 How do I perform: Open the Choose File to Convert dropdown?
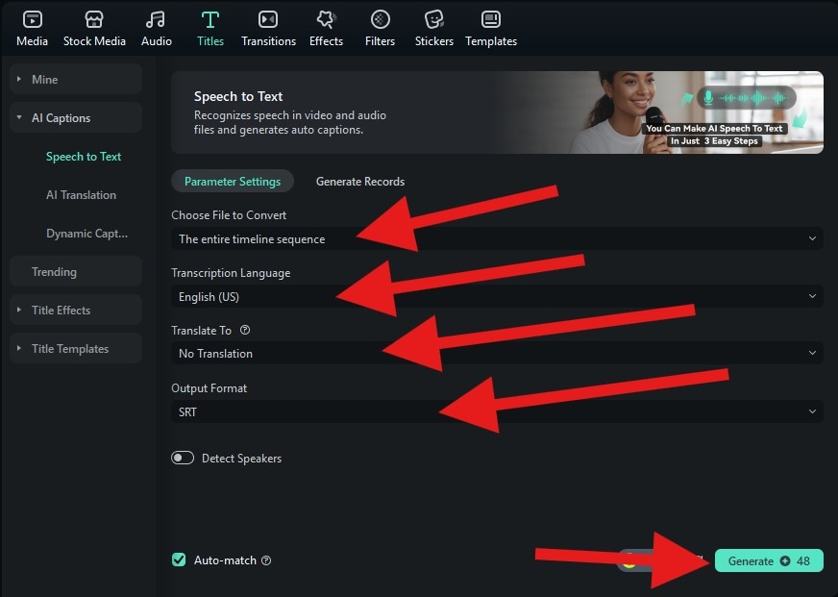pos(497,238)
